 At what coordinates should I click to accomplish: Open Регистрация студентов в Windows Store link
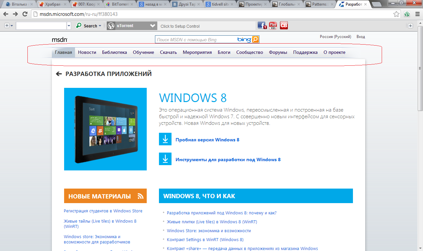103,211
